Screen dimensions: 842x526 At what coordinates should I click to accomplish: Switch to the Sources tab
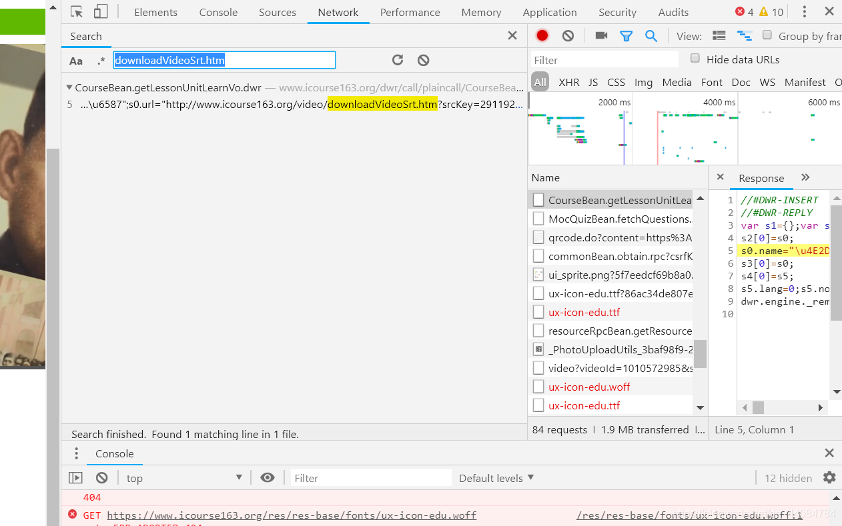[x=278, y=12]
